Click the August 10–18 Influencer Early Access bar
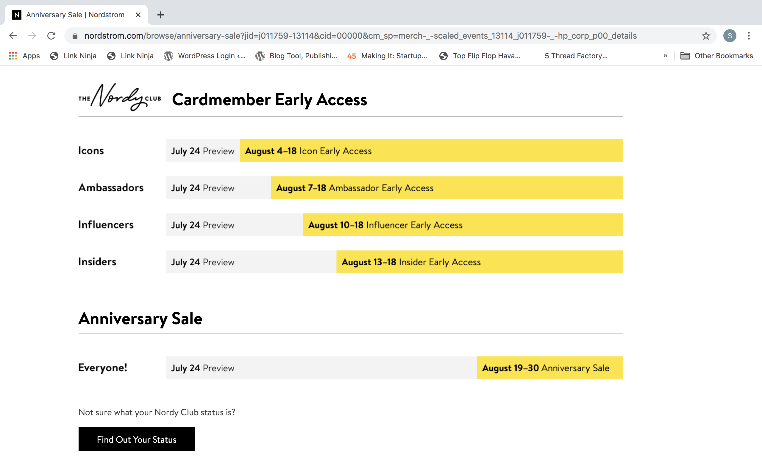This screenshot has height=476, width=762. [463, 225]
